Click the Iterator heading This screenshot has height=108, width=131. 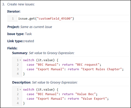(14, 12)
